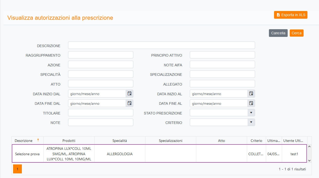This screenshot has height=178, width=319.
Task: Click the Criterio column header
Action: [x=256, y=141]
